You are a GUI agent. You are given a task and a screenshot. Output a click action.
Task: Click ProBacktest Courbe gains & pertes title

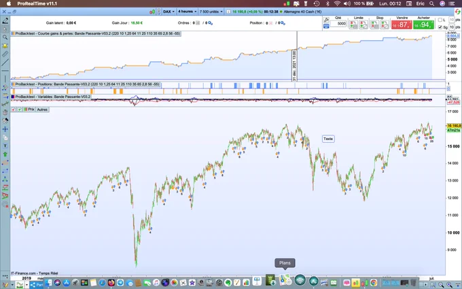tap(98, 33)
